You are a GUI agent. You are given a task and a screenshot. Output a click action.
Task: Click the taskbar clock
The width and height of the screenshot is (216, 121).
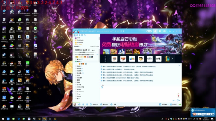tap(206, 119)
